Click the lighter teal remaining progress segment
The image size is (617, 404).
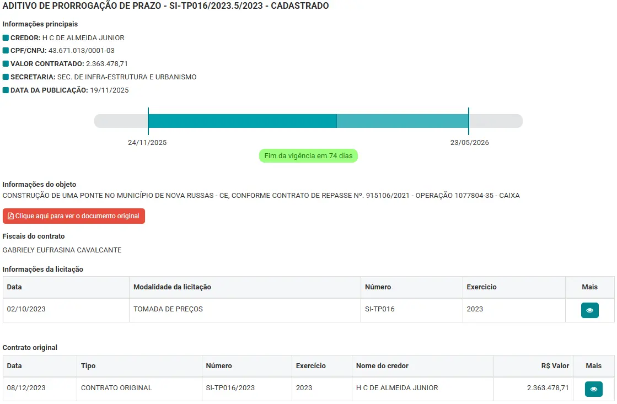(x=402, y=121)
